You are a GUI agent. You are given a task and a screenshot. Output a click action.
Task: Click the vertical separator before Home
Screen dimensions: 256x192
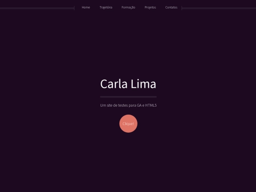point(74,8)
